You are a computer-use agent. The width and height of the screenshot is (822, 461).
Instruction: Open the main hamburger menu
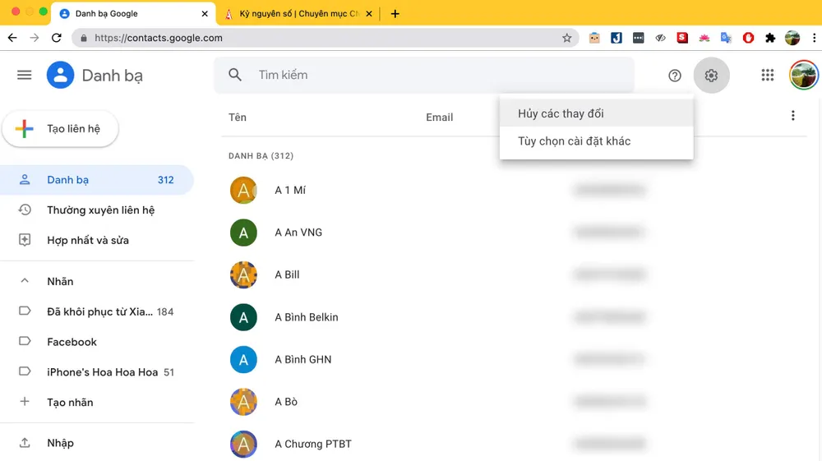click(x=24, y=75)
